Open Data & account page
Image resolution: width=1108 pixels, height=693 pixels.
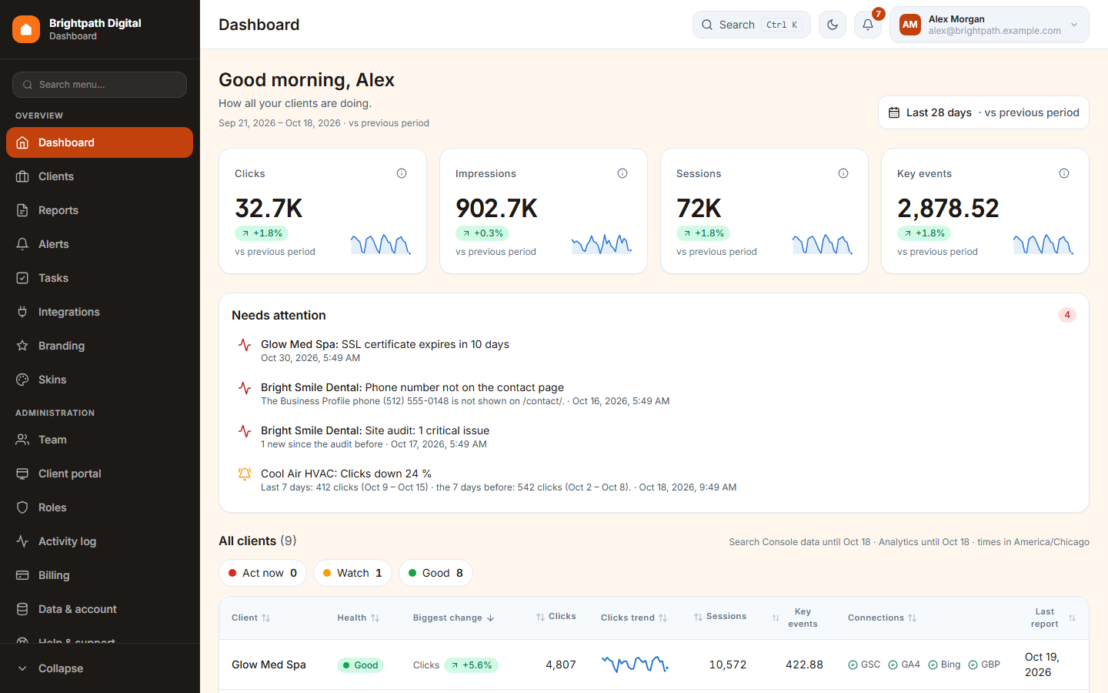[99, 609]
